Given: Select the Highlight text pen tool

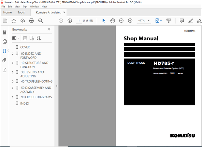Looking at the screenshot, I should (x=191, y=21).
